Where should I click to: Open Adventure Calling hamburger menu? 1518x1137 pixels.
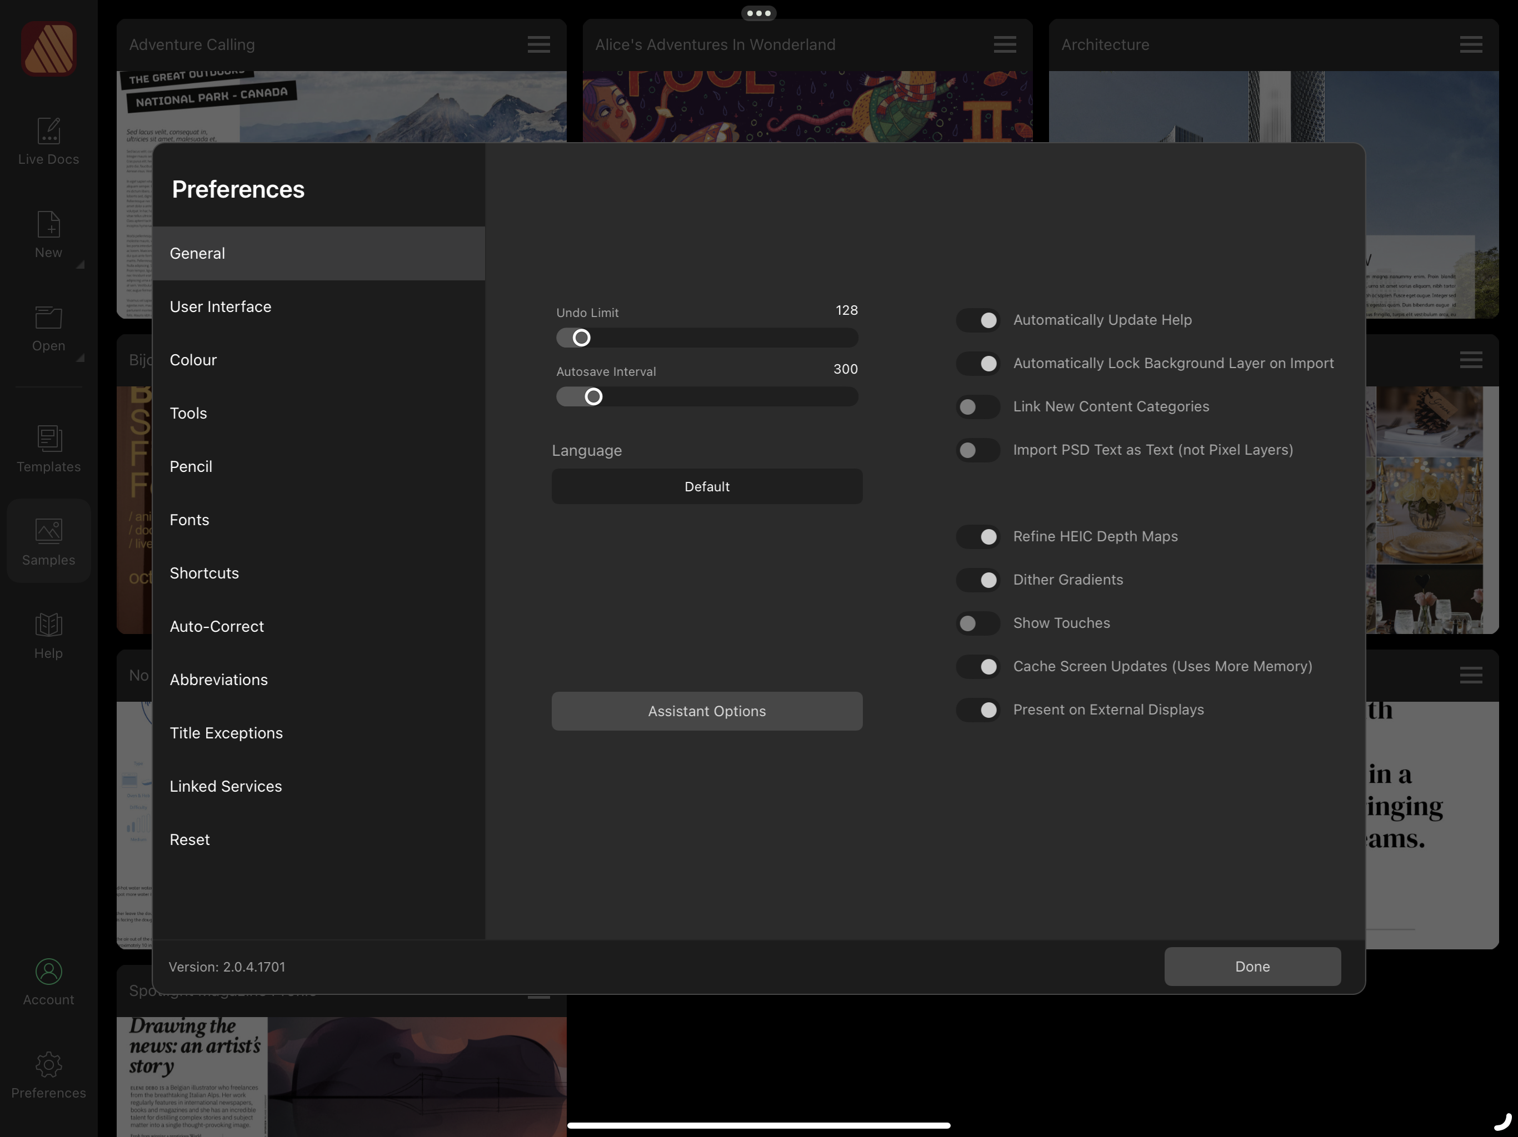pyautogui.click(x=539, y=44)
